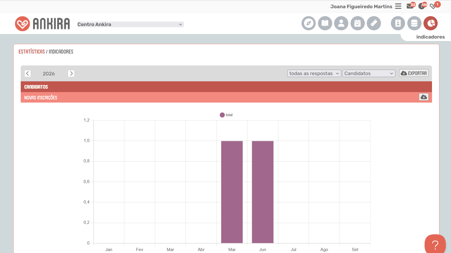Open the open-book icon in navbar
451x253 pixels.
coord(325,23)
